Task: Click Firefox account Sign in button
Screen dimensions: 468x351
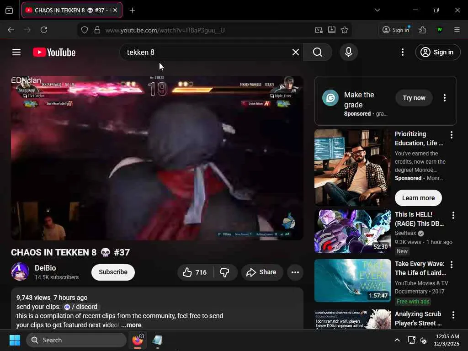Action: click(x=396, y=30)
